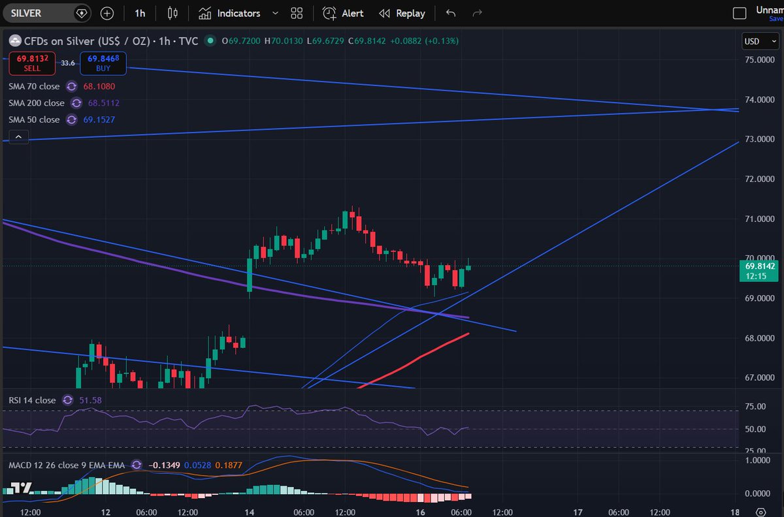784x517 pixels.
Task: Click the Save link under layout name
Action: 776,19
